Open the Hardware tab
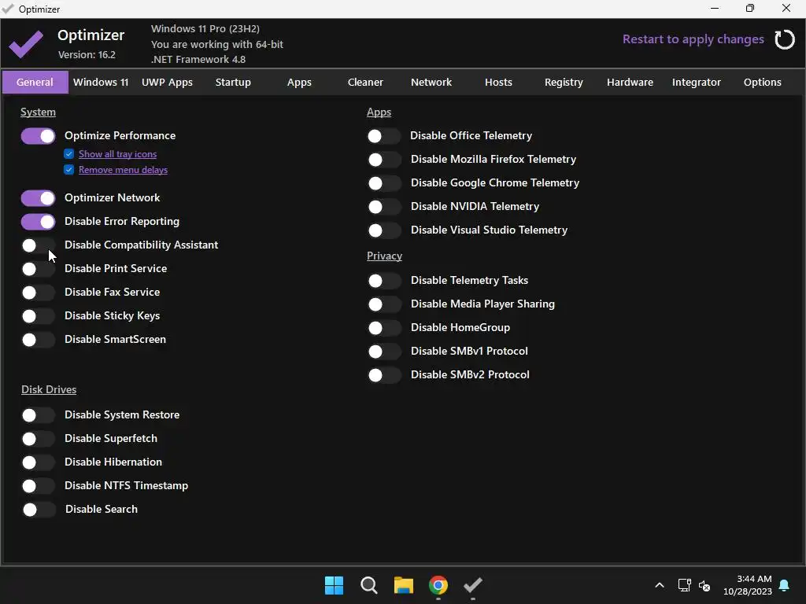The height and width of the screenshot is (604, 806). (630, 82)
